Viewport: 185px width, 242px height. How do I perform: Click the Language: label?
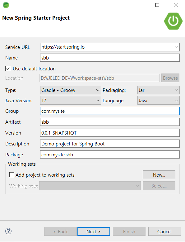coord(113,101)
